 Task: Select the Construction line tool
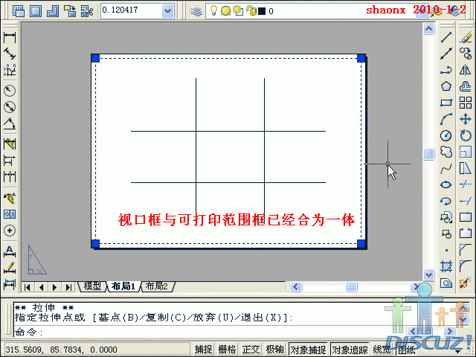click(x=446, y=54)
